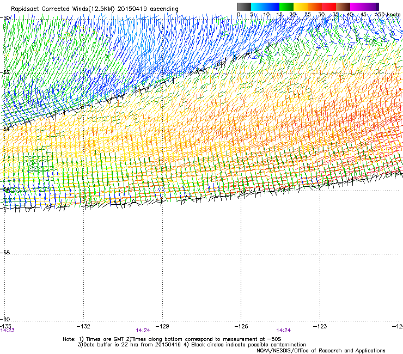The height and width of the screenshot is (354, 403).
Task: Click the brown 35–40 knots legend color
Action: (x=343, y=7)
